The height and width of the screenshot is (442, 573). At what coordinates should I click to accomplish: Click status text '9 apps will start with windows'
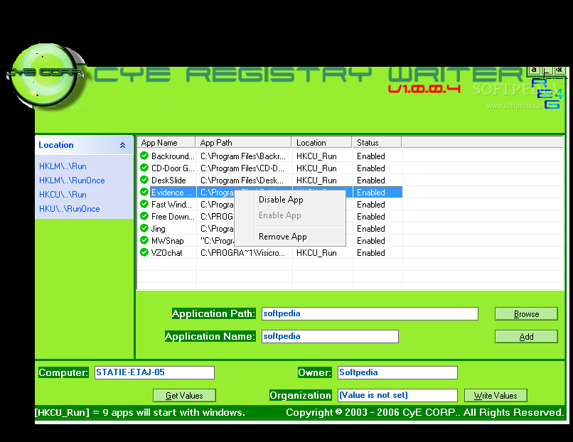[174, 413]
